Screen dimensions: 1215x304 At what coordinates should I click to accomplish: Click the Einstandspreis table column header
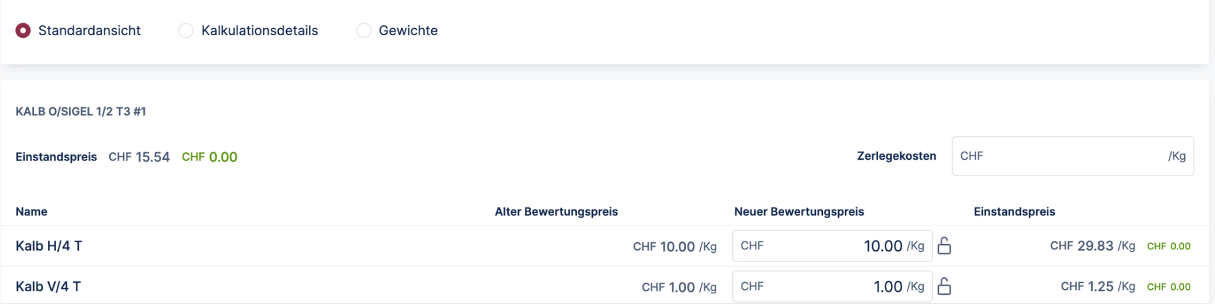coord(1014,212)
